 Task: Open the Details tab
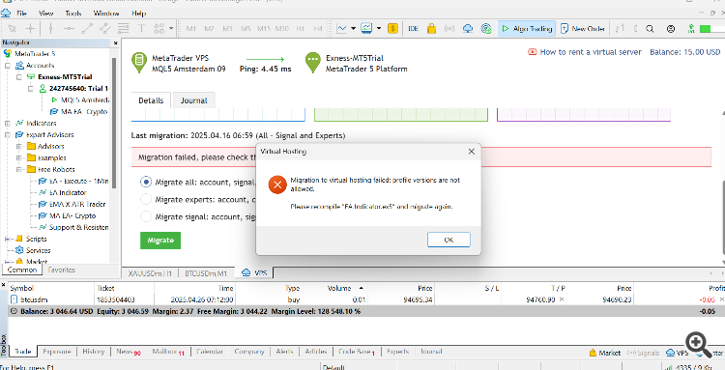tap(151, 100)
